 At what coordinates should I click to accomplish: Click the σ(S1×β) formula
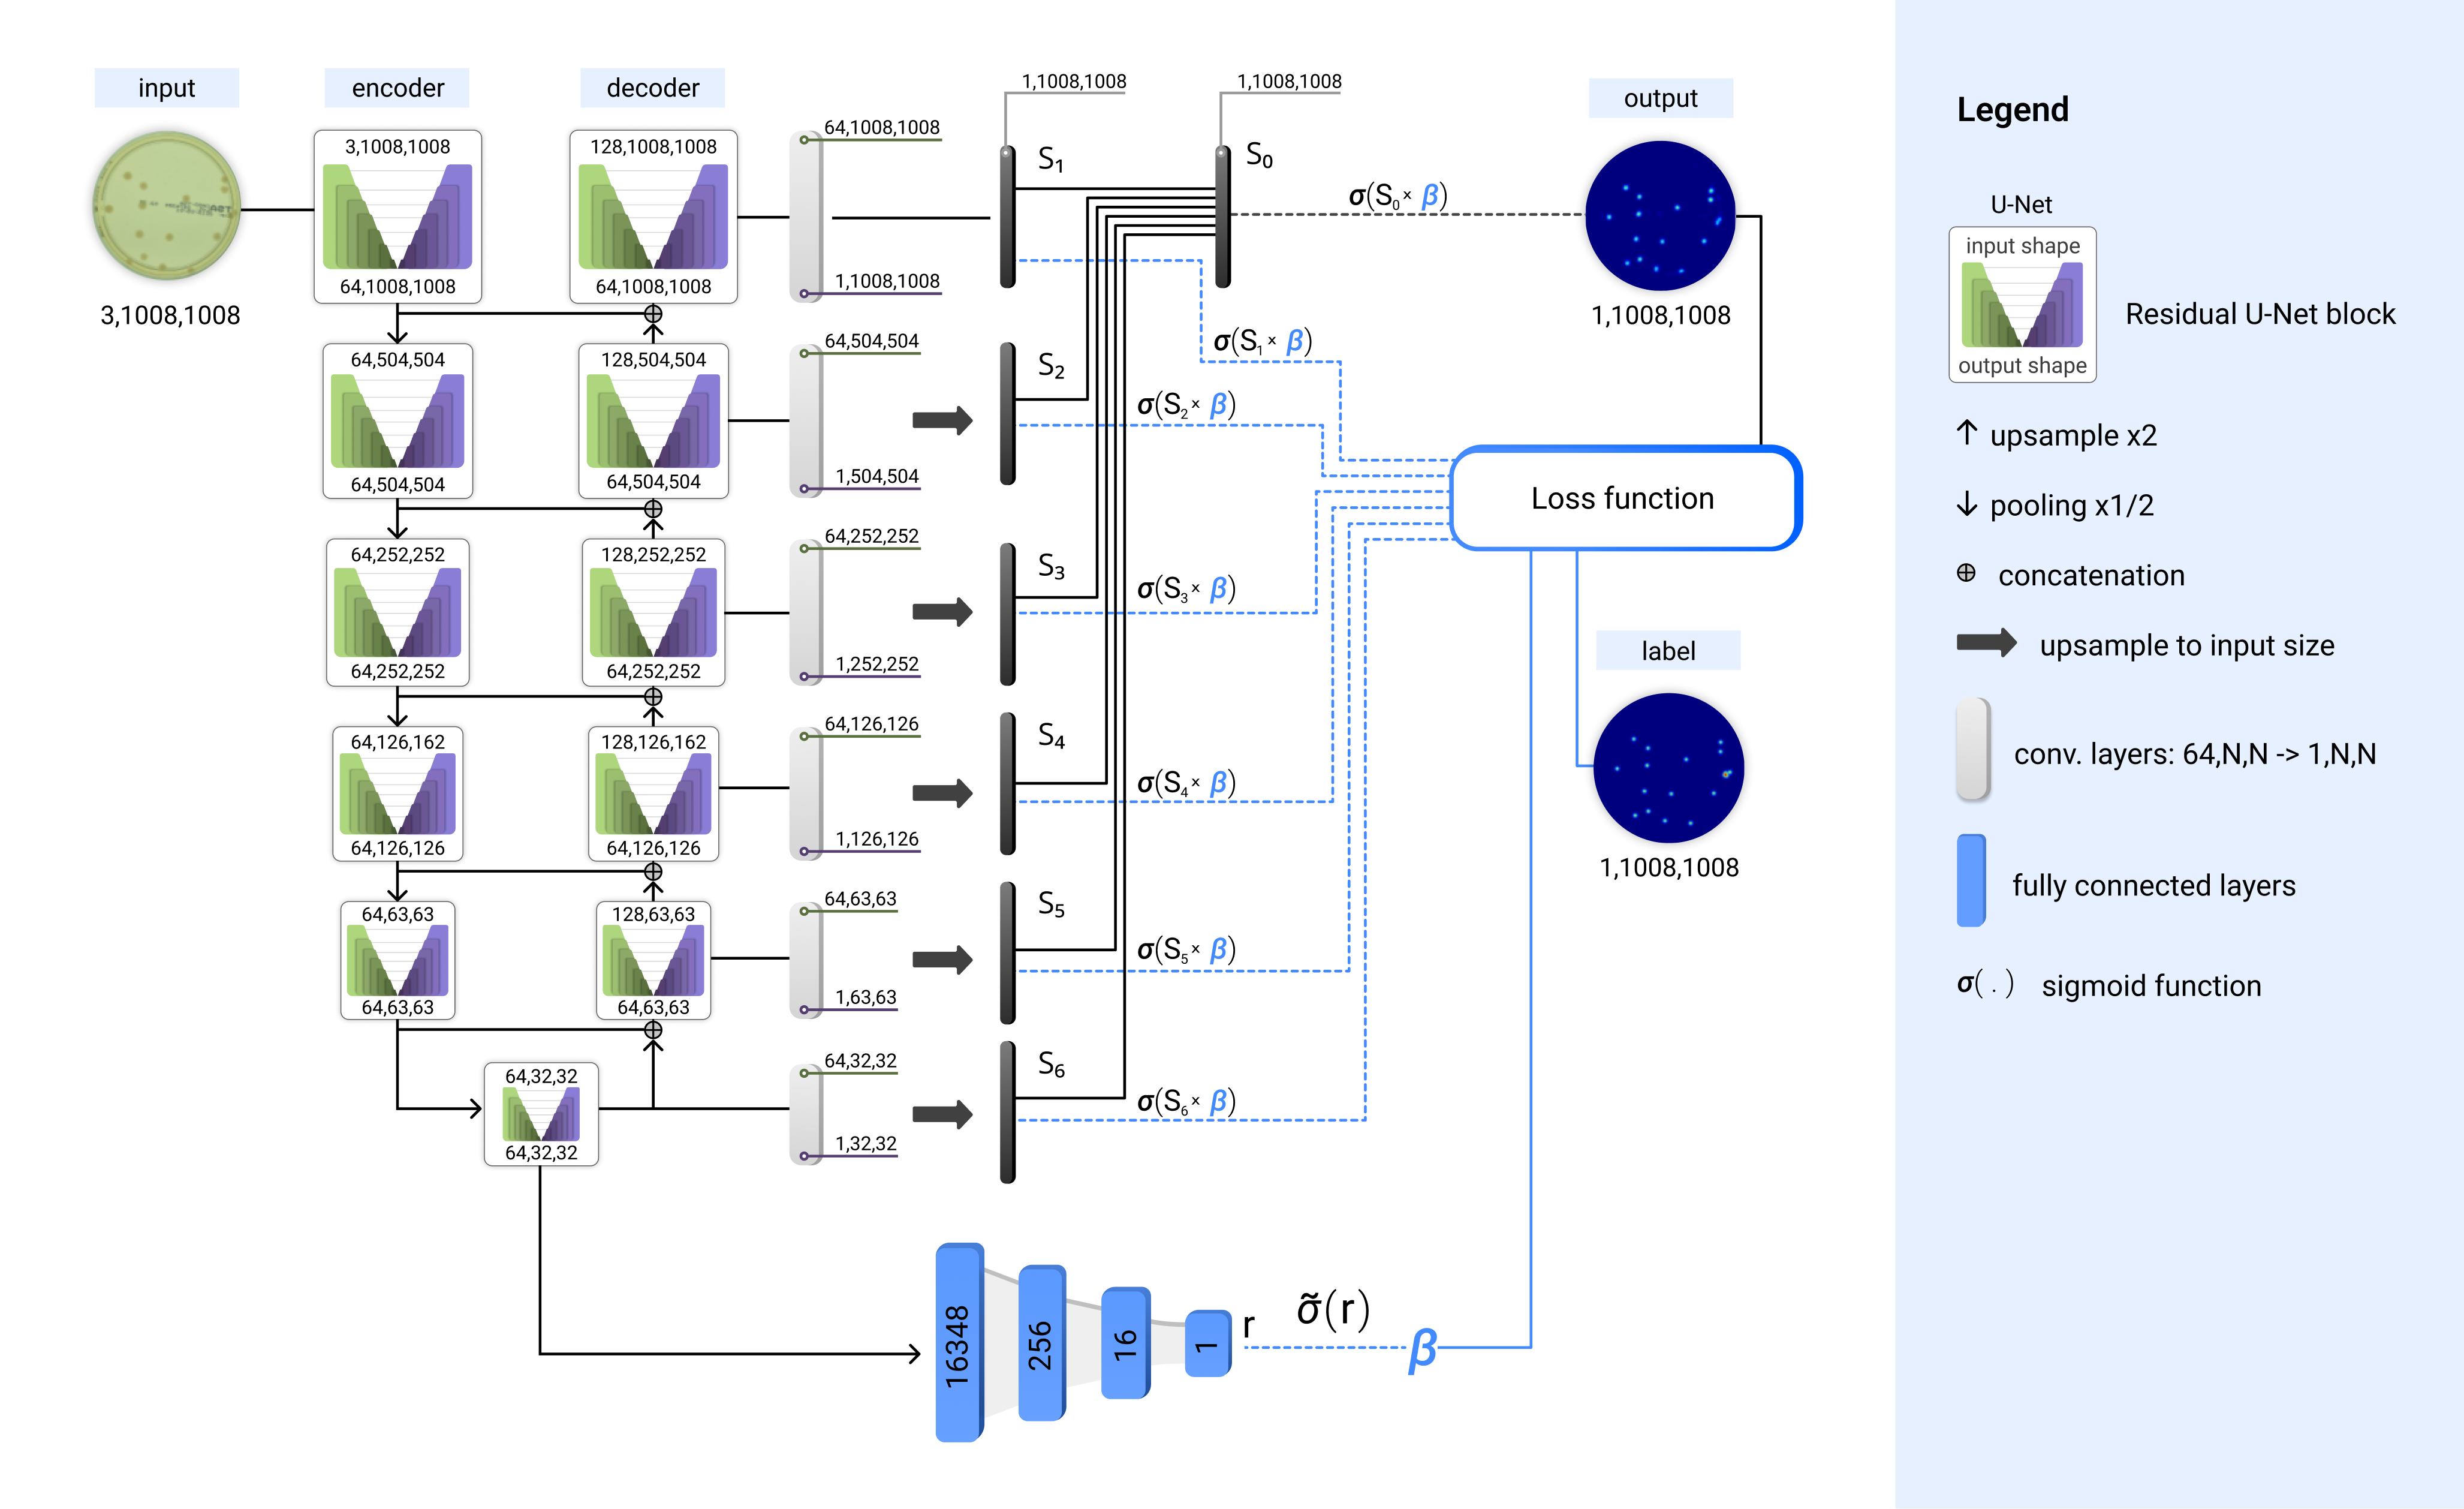click(1262, 341)
